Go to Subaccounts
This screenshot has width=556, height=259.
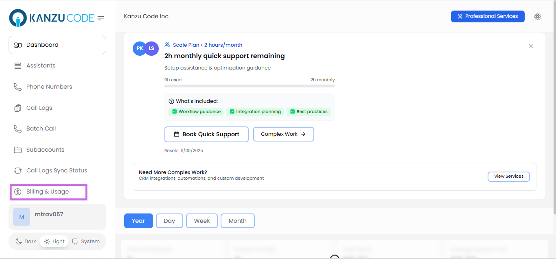point(57,150)
